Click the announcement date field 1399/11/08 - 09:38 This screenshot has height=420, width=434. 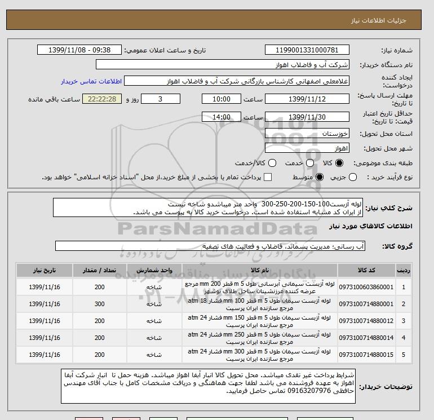point(79,50)
